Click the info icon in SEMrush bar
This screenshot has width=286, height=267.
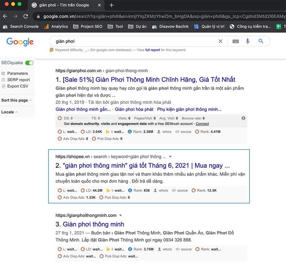(x=243, y=118)
